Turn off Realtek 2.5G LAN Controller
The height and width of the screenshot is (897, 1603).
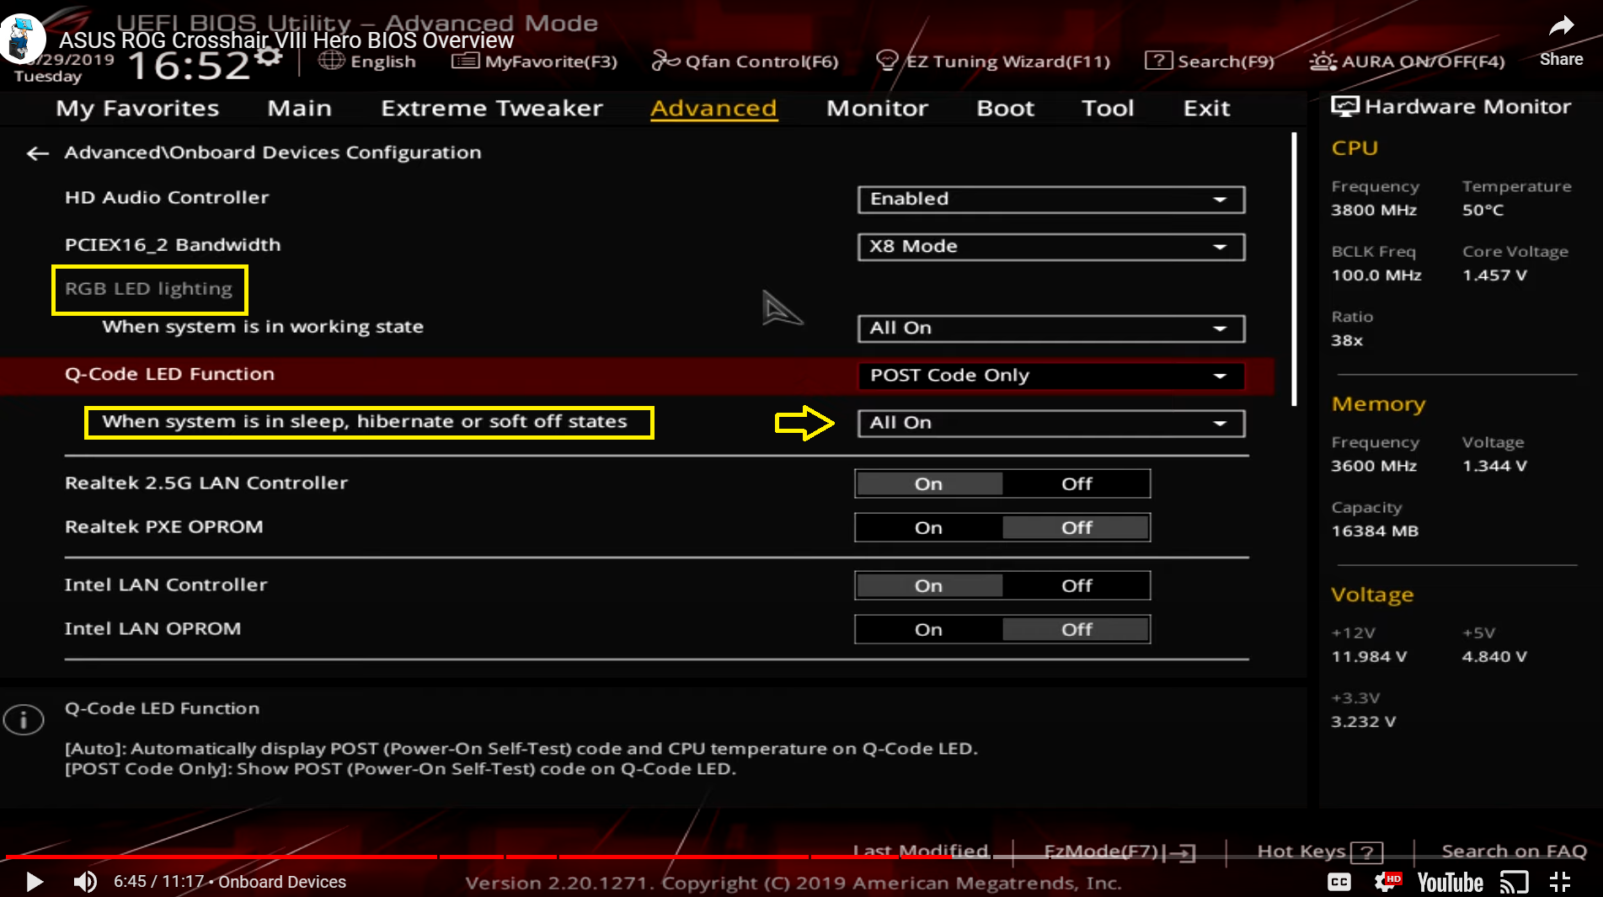1076,483
